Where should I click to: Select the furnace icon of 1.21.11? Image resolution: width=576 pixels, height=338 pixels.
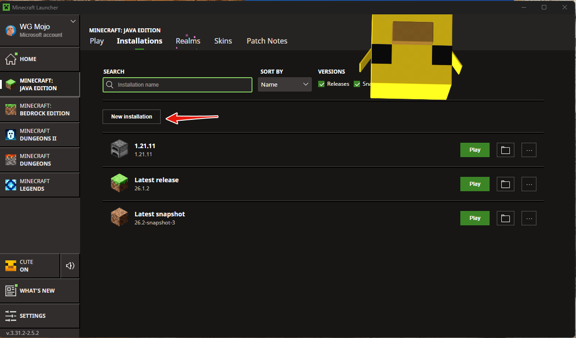point(120,149)
